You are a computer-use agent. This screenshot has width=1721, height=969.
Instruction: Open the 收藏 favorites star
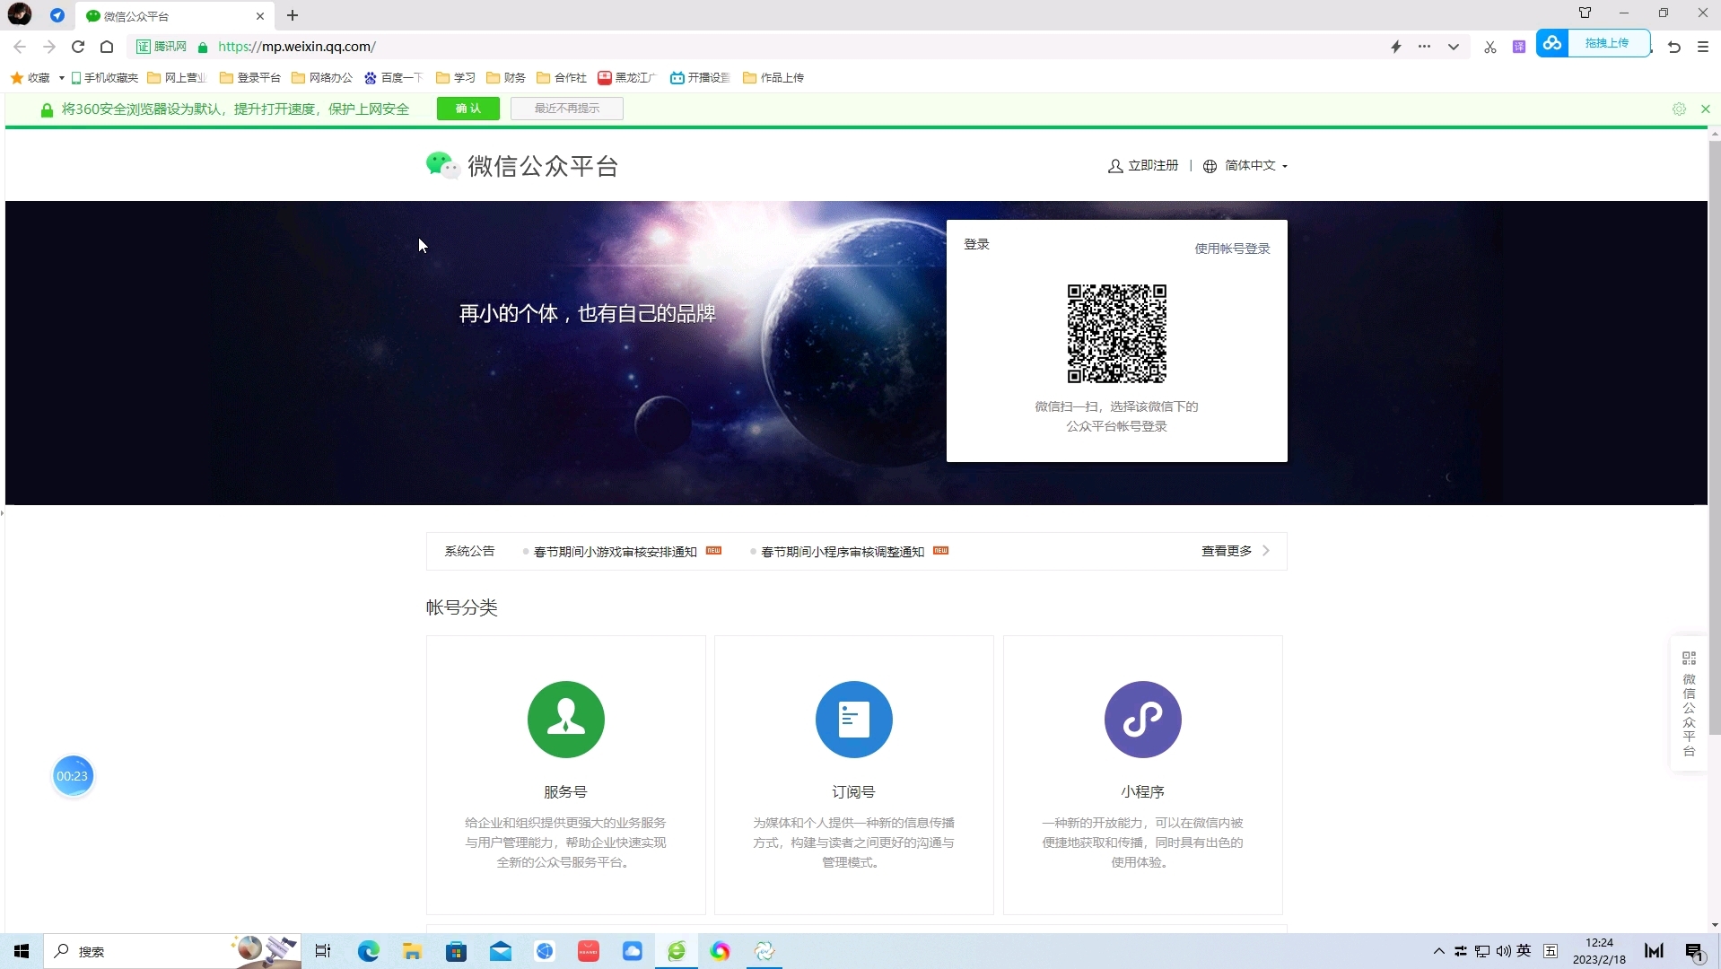click(x=30, y=78)
